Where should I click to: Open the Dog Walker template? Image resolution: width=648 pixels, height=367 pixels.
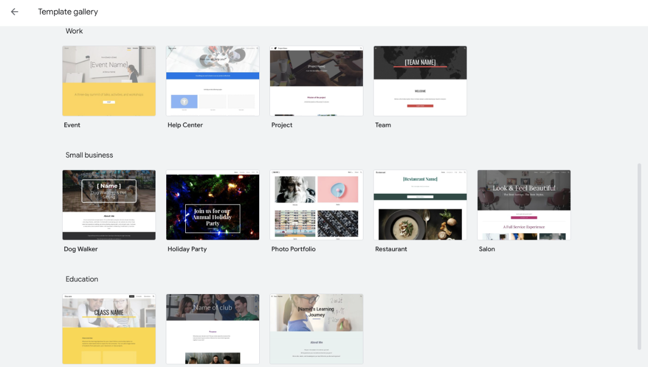point(109,205)
